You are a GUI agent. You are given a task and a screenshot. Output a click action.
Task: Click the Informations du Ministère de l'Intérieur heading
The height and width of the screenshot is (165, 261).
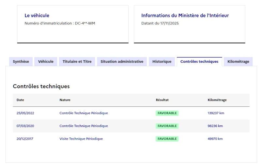coord(185,15)
